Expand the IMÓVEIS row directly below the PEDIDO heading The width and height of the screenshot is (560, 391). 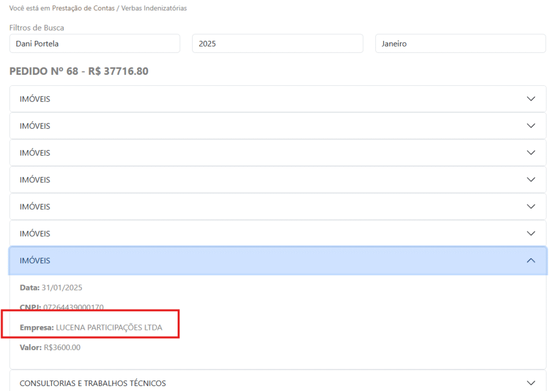coord(278,99)
